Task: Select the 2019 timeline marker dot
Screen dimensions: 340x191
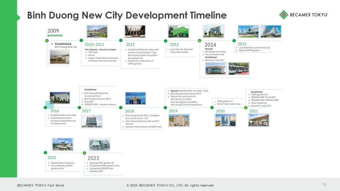Action: 165,107
